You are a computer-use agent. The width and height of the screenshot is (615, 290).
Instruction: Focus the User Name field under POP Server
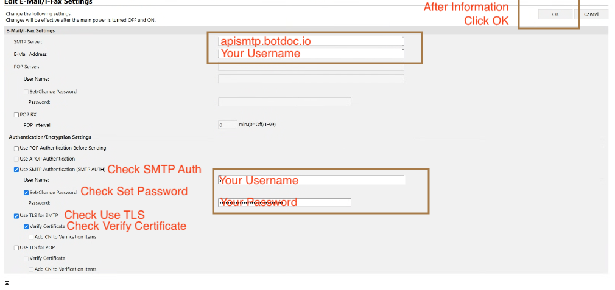[x=311, y=79]
